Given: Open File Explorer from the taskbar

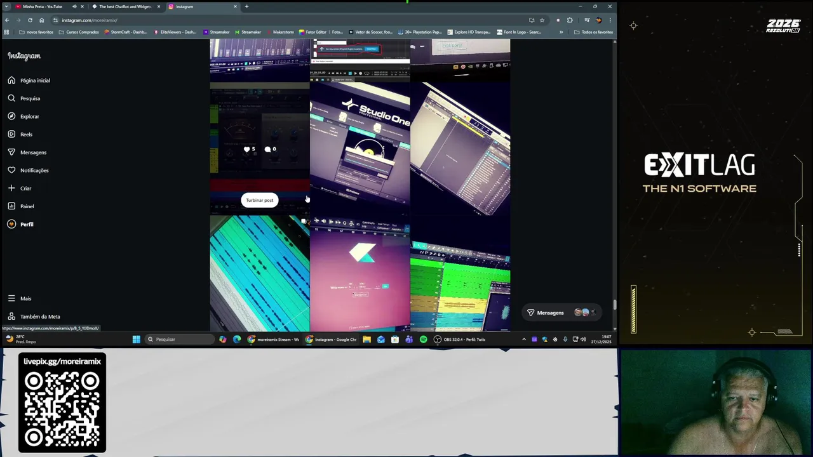Looking at the screenshot, I should tap(366, 340).
